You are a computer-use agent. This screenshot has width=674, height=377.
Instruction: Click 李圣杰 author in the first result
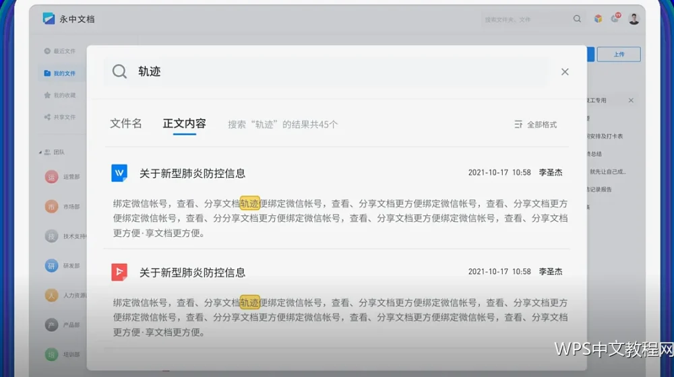(551, 172)
